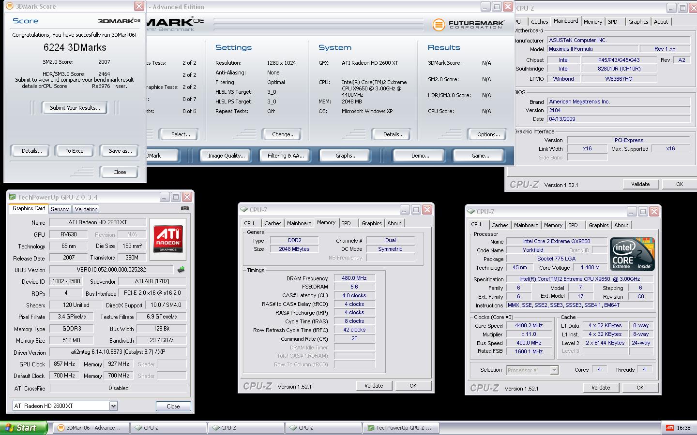Click the Core Voltage value 1.488 V
Image resolution: width=697 pixels, height=435 pixels.
590,267
